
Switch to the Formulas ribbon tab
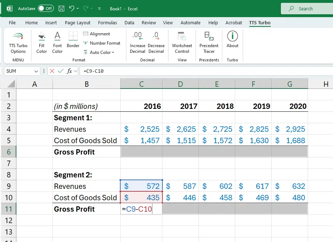(107, 22)
